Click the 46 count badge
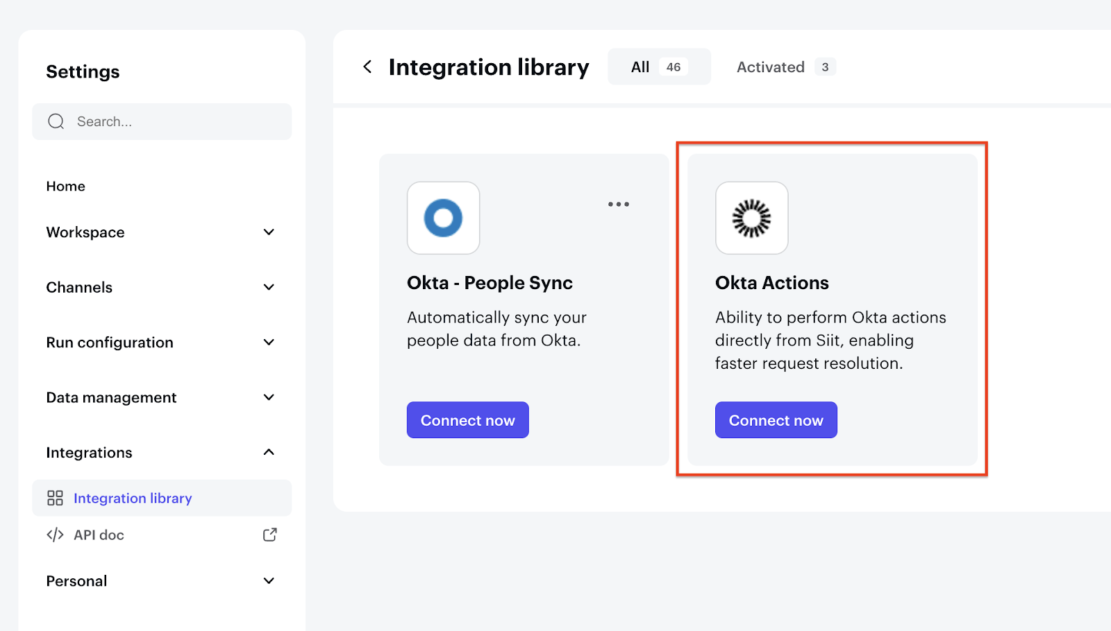The width and height of the screenshot is (1111, 631). click(674, 67)
